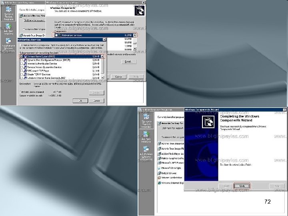The image size is (288, 216).
Task: Click the RPC over HTTP Proxy row icon
Action: (25, 71)
